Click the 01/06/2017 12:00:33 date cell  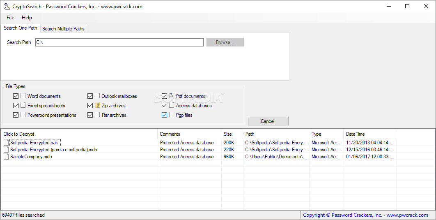pyautogui.click(x=369, y=157)
